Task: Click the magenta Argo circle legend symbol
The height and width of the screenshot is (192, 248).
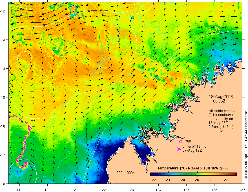Action: [x=181, y=141]
